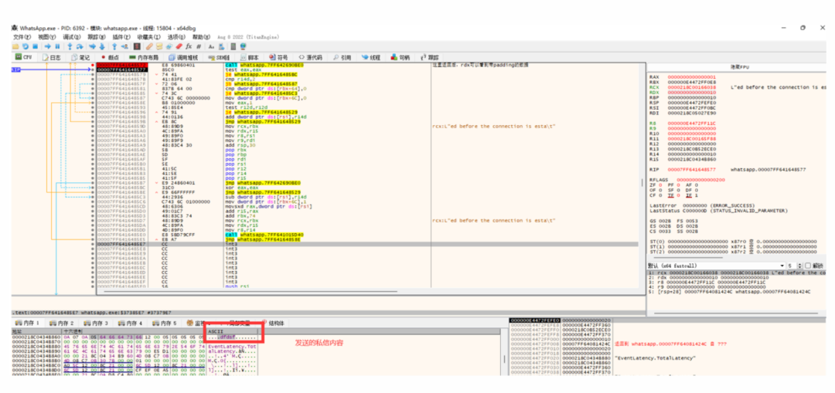The height and width of the screenshot is (393, 835).
Task: Run the program with the arrow icon
Action: (47, 46)
